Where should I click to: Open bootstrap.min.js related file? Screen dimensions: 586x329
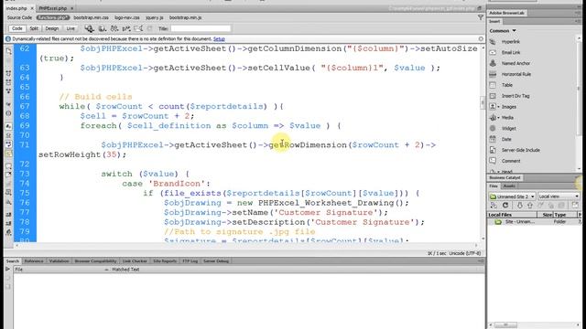[185, 17]
